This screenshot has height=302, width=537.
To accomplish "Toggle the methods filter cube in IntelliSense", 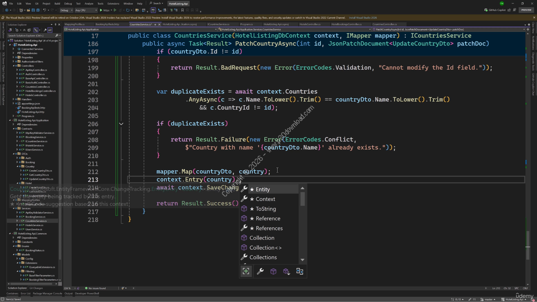I will pos(273,271).
